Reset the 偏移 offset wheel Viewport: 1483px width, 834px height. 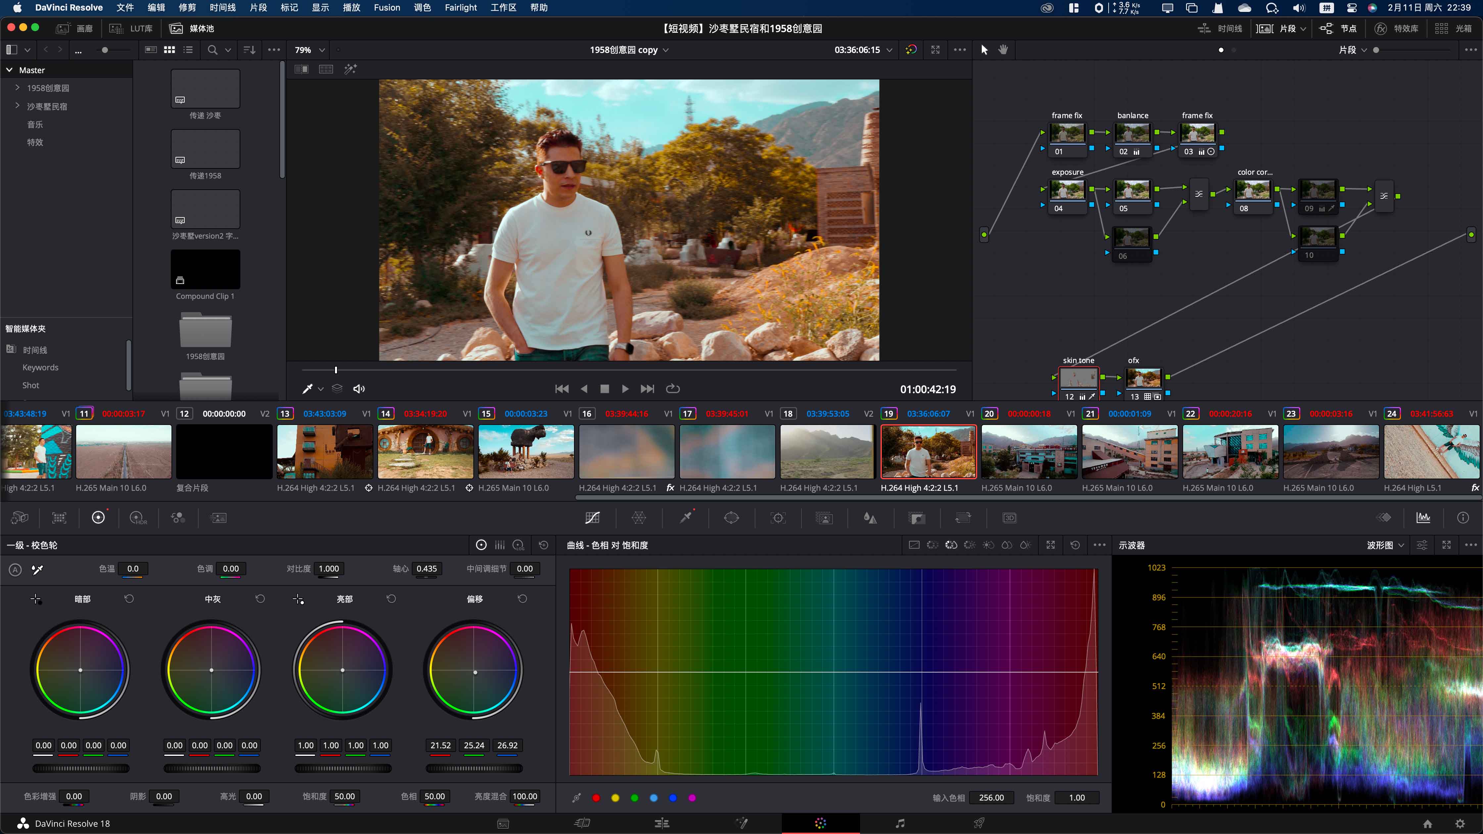pos(522,599)
